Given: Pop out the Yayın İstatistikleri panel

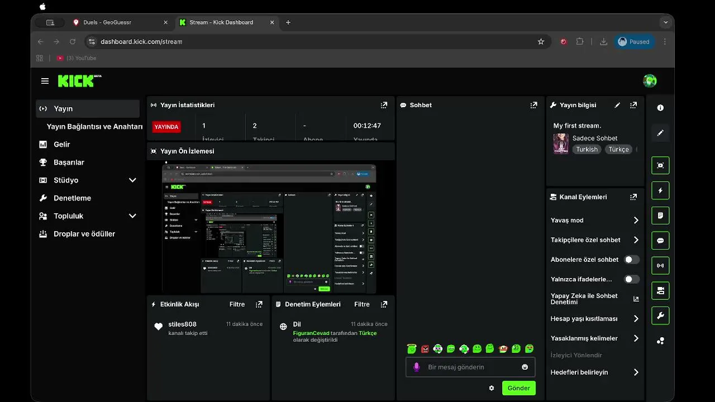Looking at the screenshot, I should click(384, 105).
